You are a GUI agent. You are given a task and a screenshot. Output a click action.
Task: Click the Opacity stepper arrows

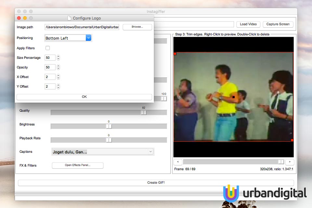(x=58, y=67)
